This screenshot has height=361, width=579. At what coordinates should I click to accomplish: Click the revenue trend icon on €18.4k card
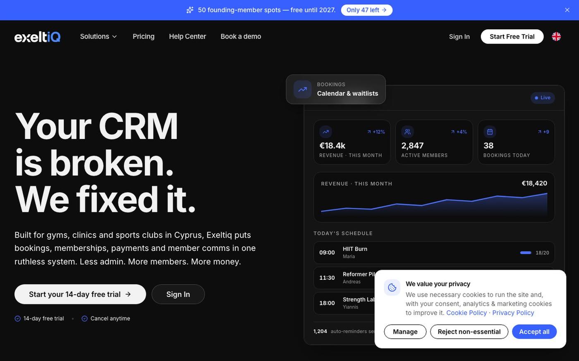point(325,132)
